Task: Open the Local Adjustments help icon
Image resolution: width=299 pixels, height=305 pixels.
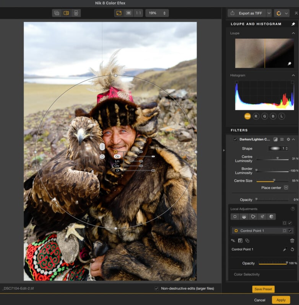Action: (x=292, y=209)
